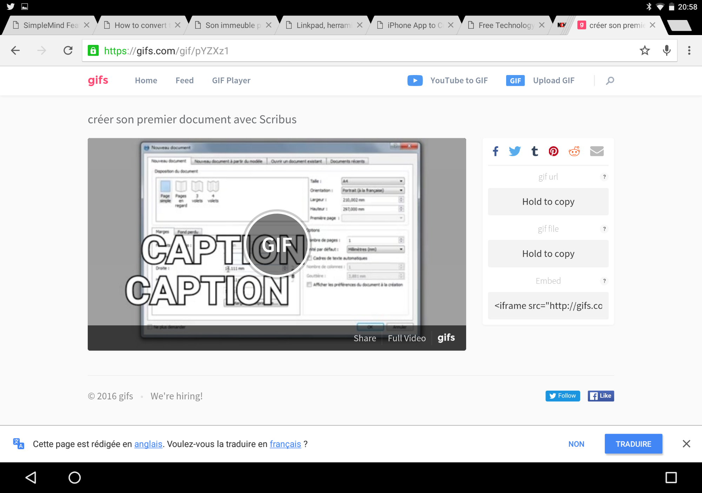Click Share on the GIF player
Viewport: 702px width, 493px height.
click(x=365, y=338)
